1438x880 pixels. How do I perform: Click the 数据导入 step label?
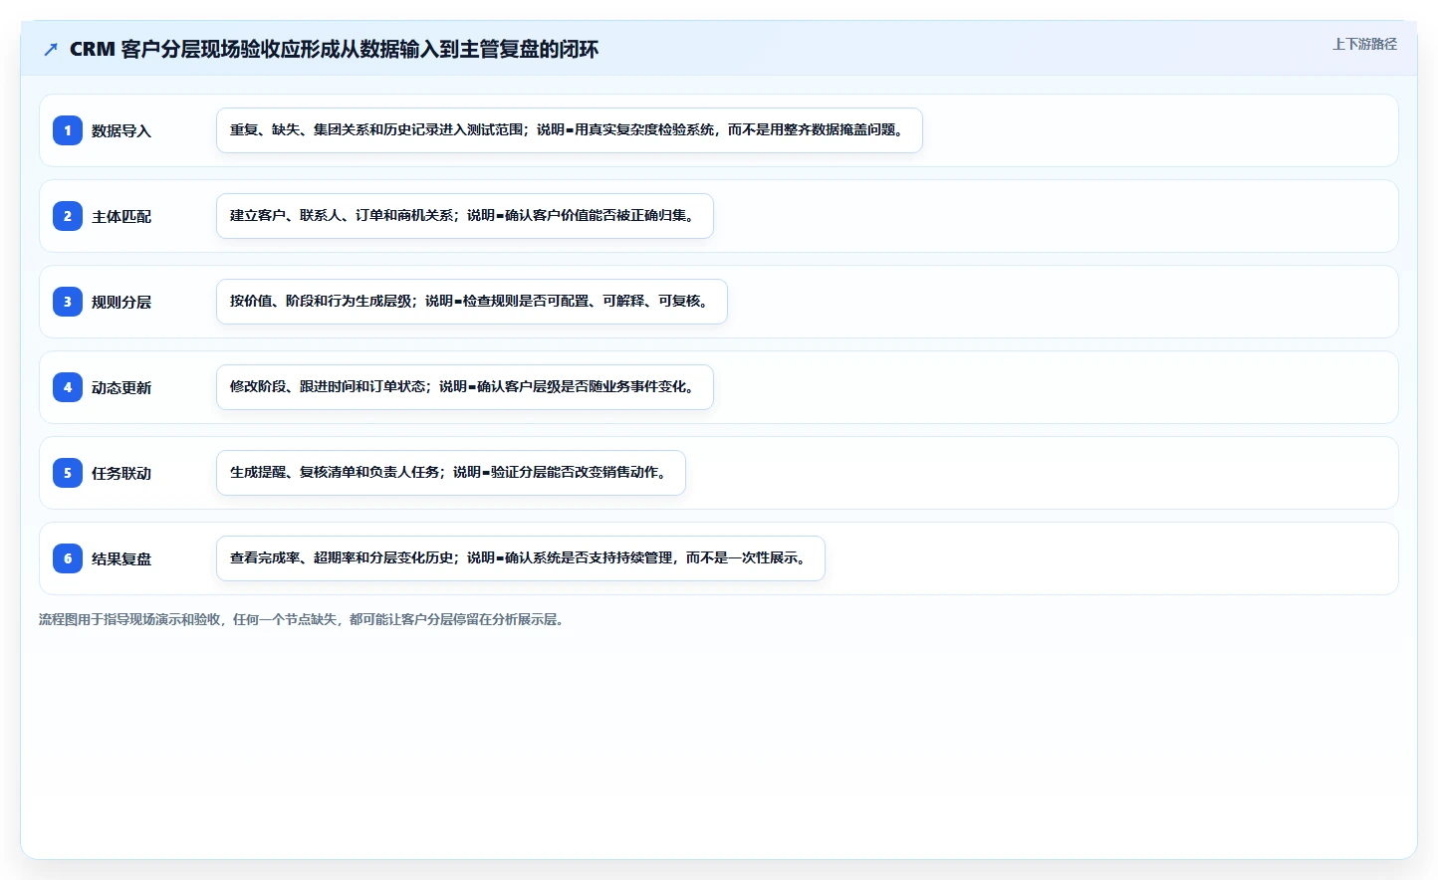(121, 130)
